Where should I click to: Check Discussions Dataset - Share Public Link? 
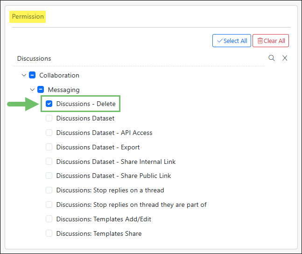49,176
